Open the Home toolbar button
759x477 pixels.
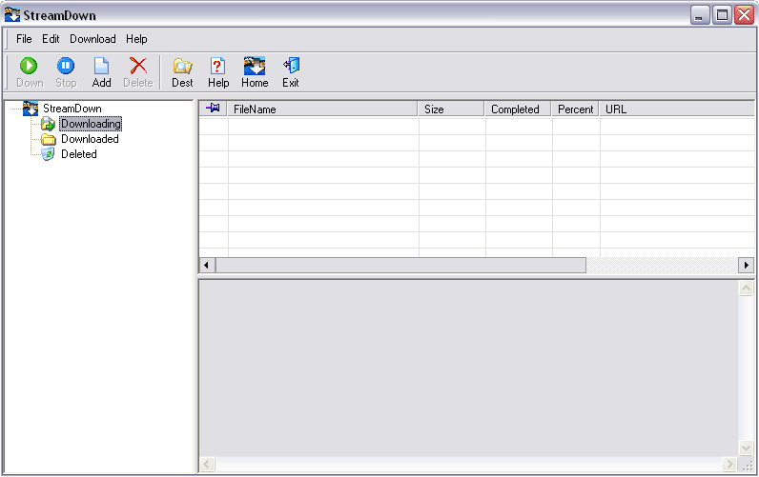(255, 72)
